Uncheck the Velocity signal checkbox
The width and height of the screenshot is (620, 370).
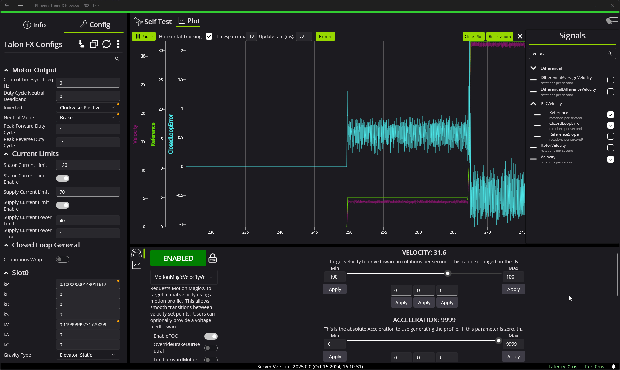point(610,159)
